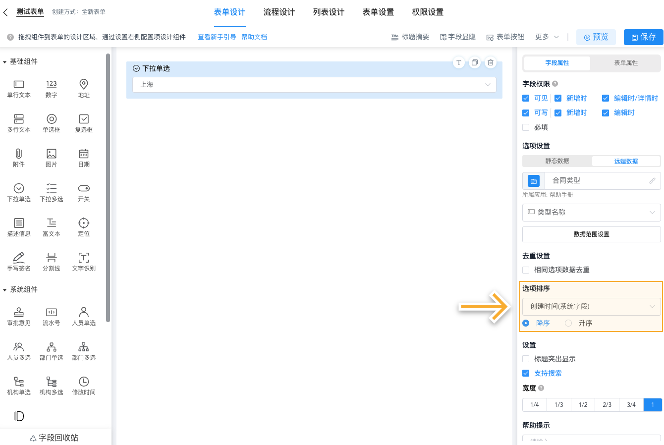Choose the 图片 component
Screen dimensions: 664x445
tap(51, 158)
